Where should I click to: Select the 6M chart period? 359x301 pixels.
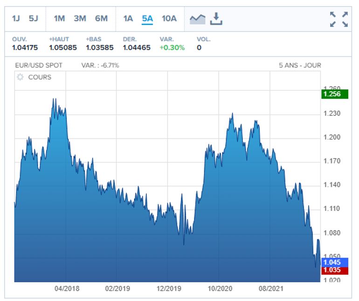(x=101, y=19)
